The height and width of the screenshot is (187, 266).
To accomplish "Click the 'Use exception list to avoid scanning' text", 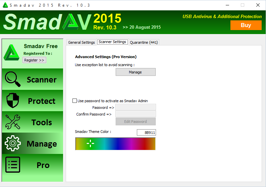I will click(x=105, y=65).
